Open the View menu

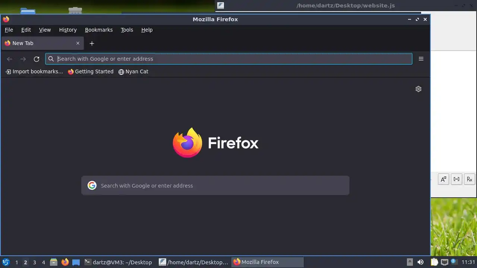pyautogui.click(x=45, y=30)
